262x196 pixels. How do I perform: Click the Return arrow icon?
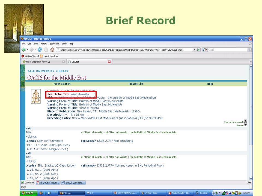point(245,125)
